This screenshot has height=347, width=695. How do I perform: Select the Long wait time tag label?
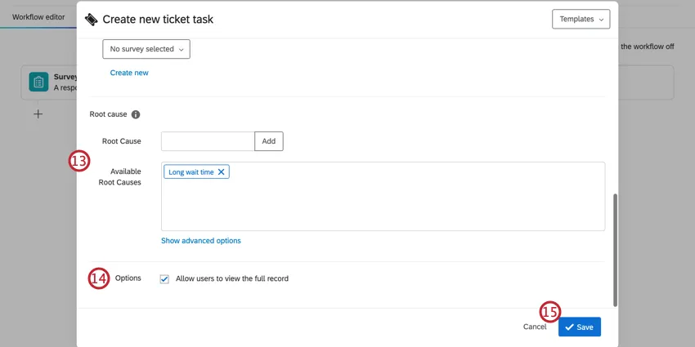pos(191,172)
